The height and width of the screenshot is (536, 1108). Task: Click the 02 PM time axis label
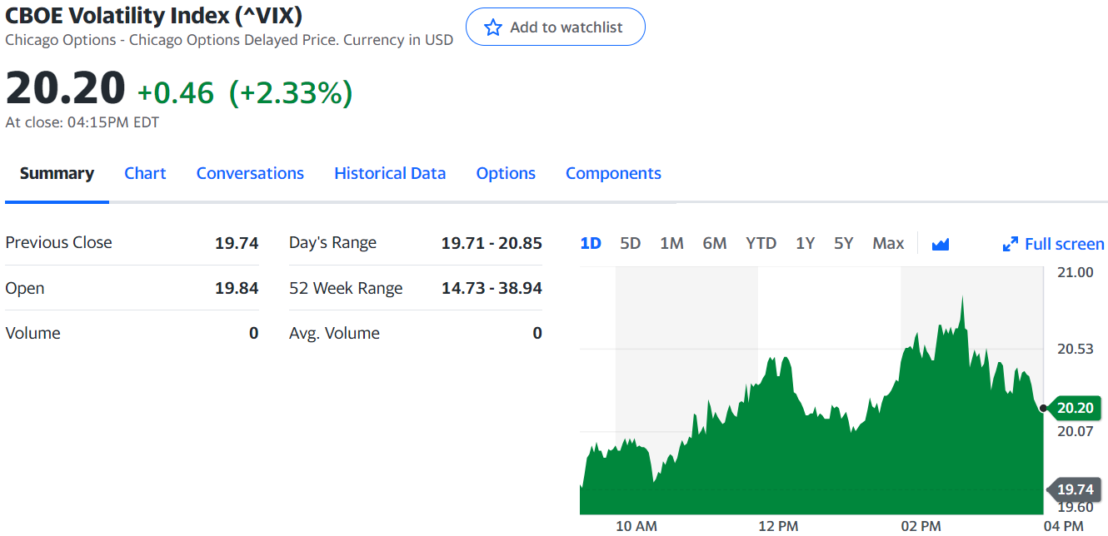pyautogui.click(x=921, y=526)
